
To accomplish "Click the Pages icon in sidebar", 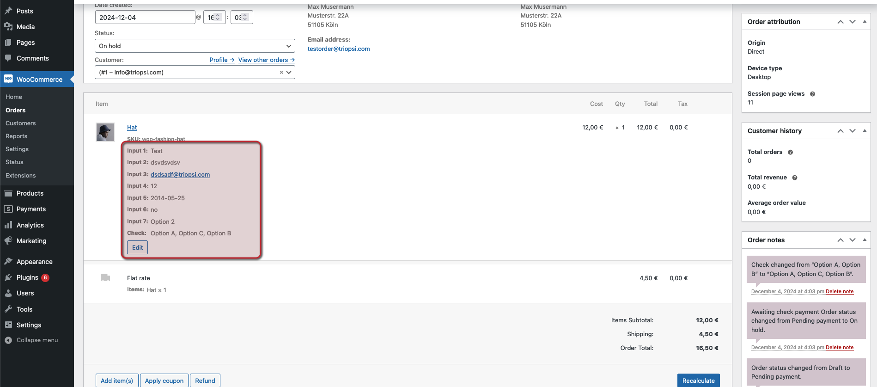I will point(8,43).
